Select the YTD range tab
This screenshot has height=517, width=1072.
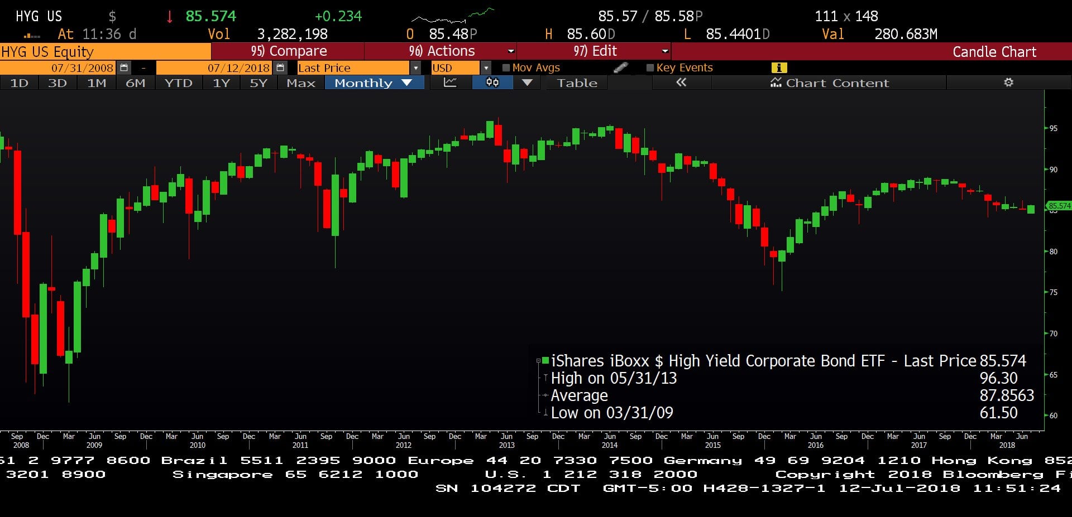(x=178, y=83)
